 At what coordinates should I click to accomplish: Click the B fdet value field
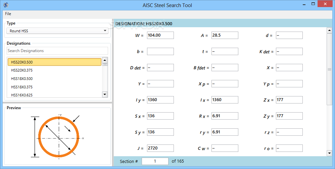click(x=225, y=68)
